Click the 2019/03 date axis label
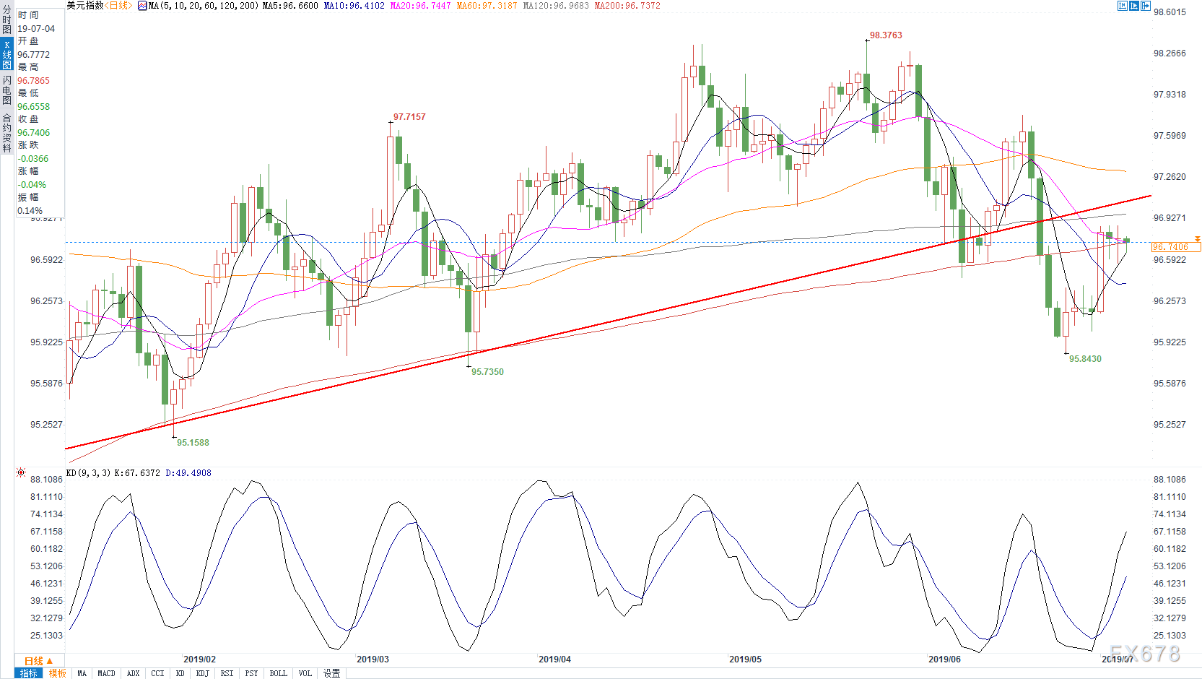1202x679 pixels. pyautogui.click(x=373, y=659)
